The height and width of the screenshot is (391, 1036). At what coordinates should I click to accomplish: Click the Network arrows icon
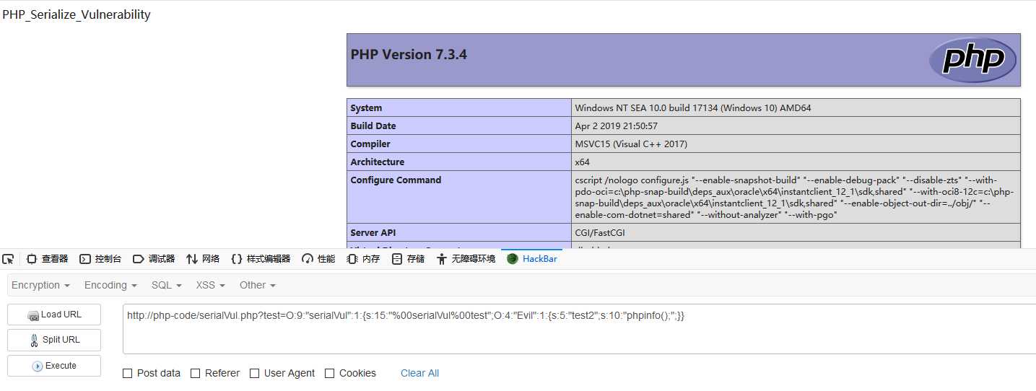(192, 259)
